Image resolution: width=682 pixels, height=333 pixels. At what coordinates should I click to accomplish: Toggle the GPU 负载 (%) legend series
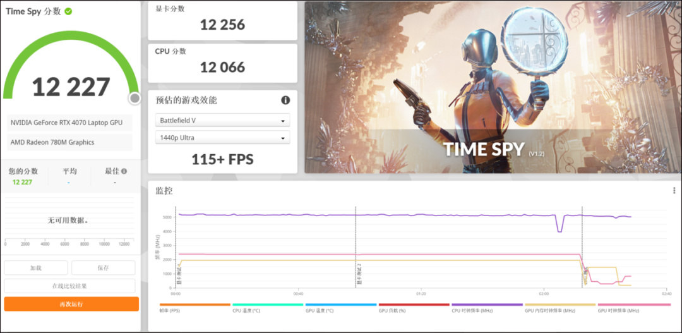point(414,308)
